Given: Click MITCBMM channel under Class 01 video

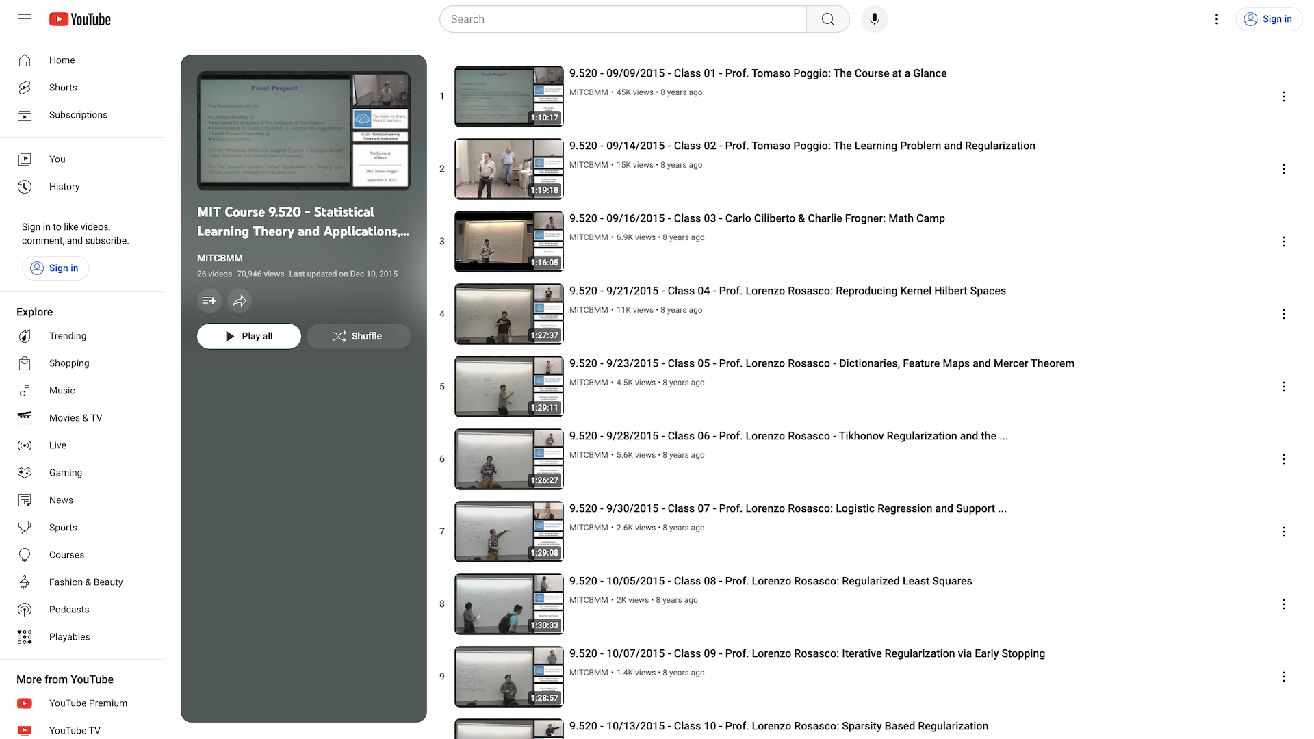Looking at the screenshot, I should [x=589, y=92].
